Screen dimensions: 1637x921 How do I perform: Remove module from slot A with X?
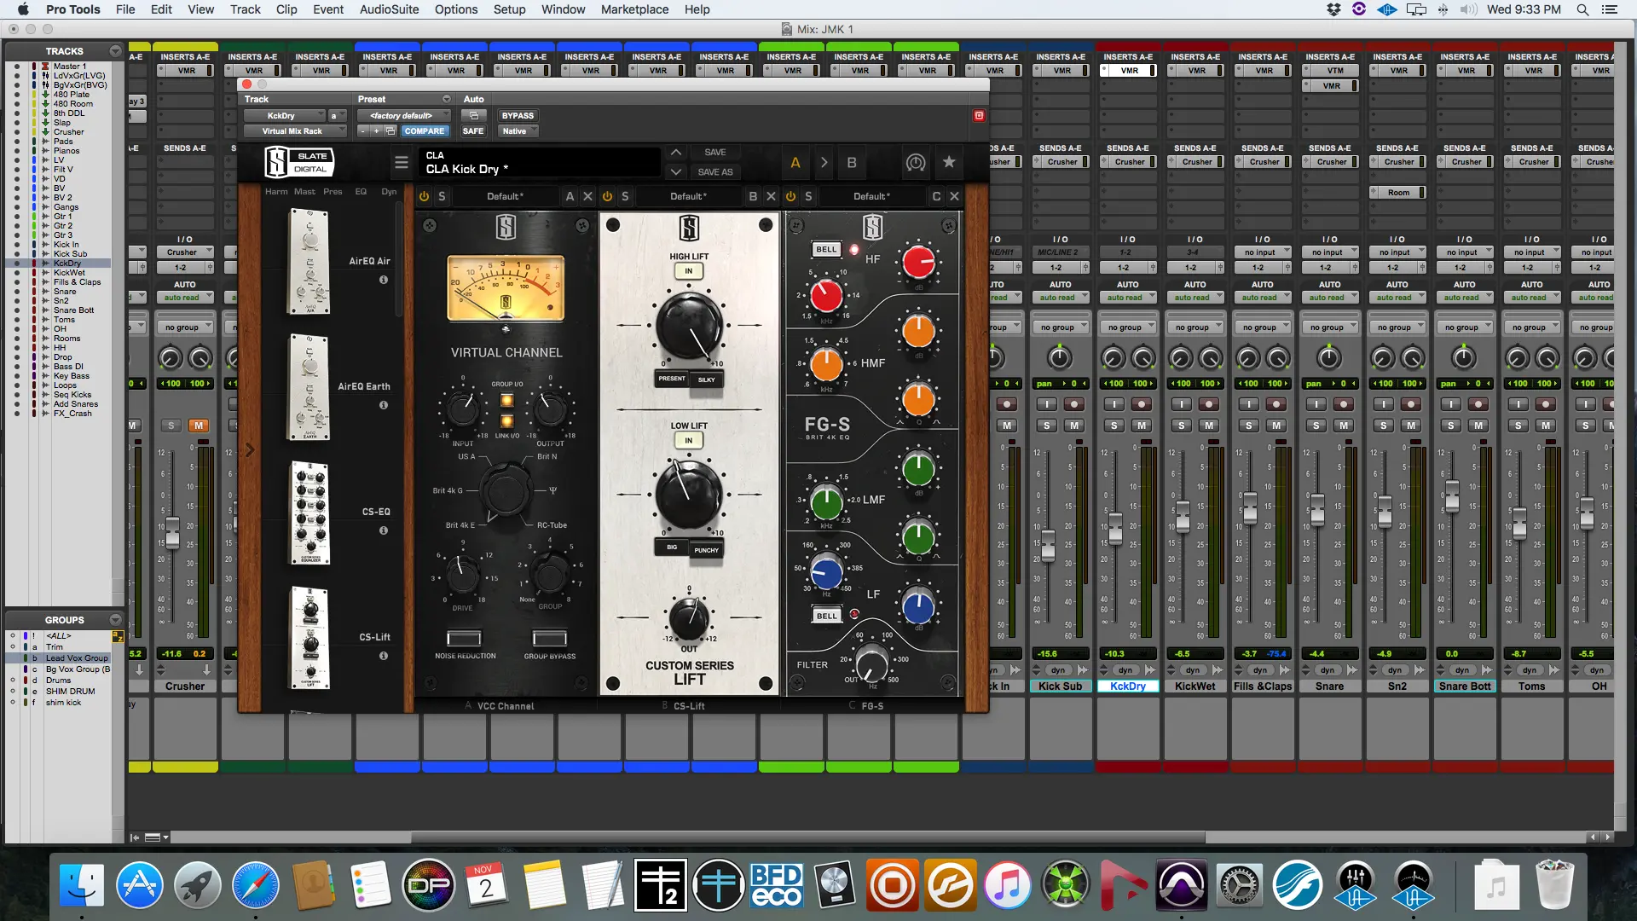click(x=587, y=196)
